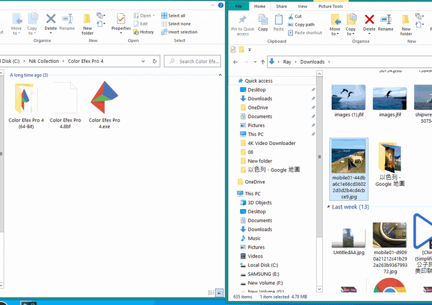Image resolution: width=432 pixels, height=305 pixels.
Task: Open the Picture Tools tab
Action: coord(330,6)
